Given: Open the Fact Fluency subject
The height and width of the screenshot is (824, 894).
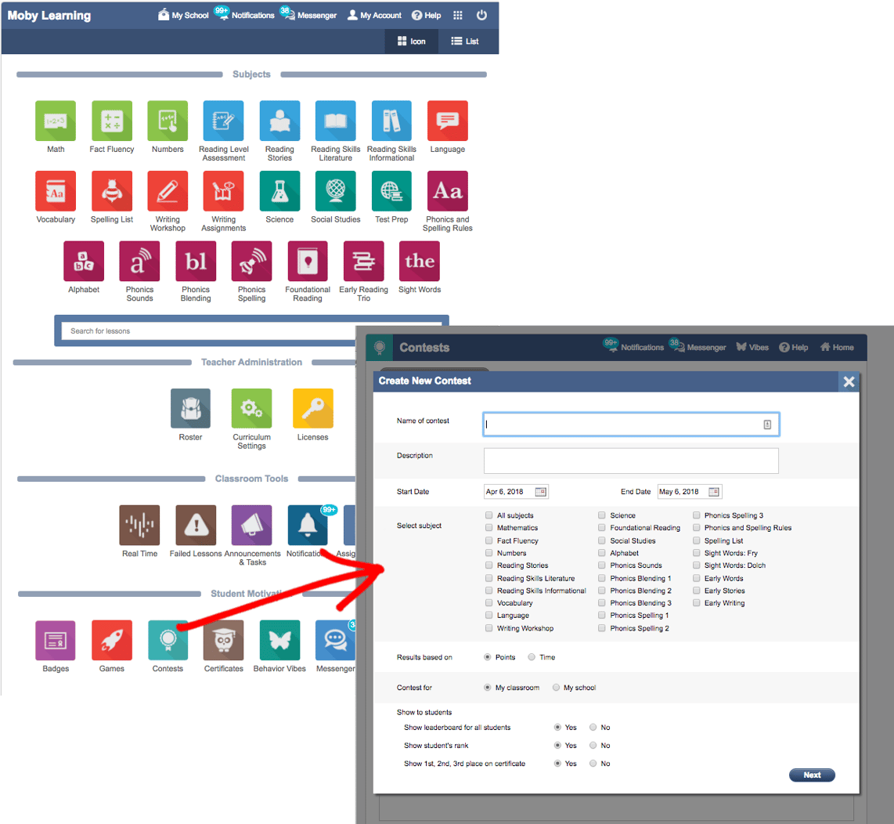Looking at the screenshot, I should click(x=112, y=121).
